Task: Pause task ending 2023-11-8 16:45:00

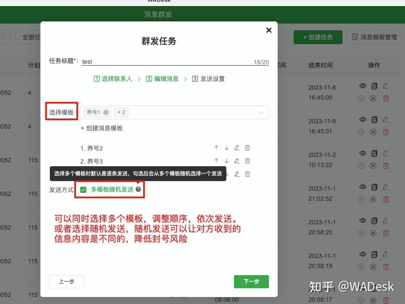Action: click(361, 98)
